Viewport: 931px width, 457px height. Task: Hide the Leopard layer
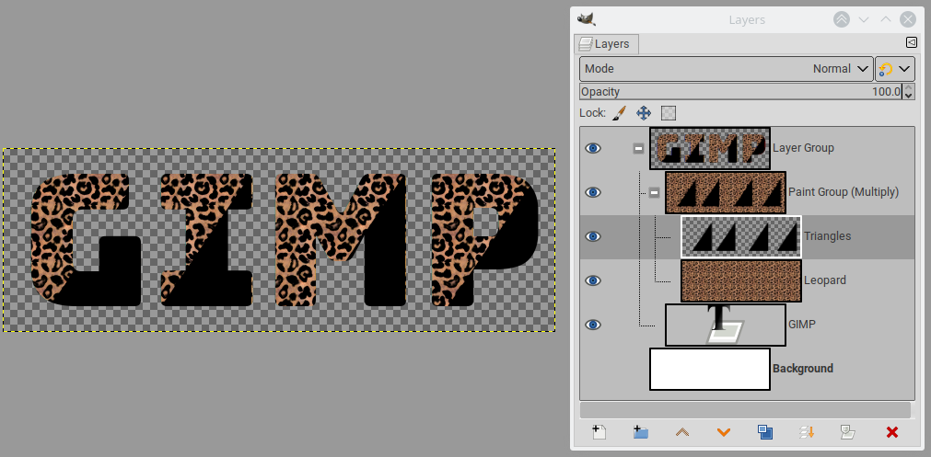tap(592, 280)
